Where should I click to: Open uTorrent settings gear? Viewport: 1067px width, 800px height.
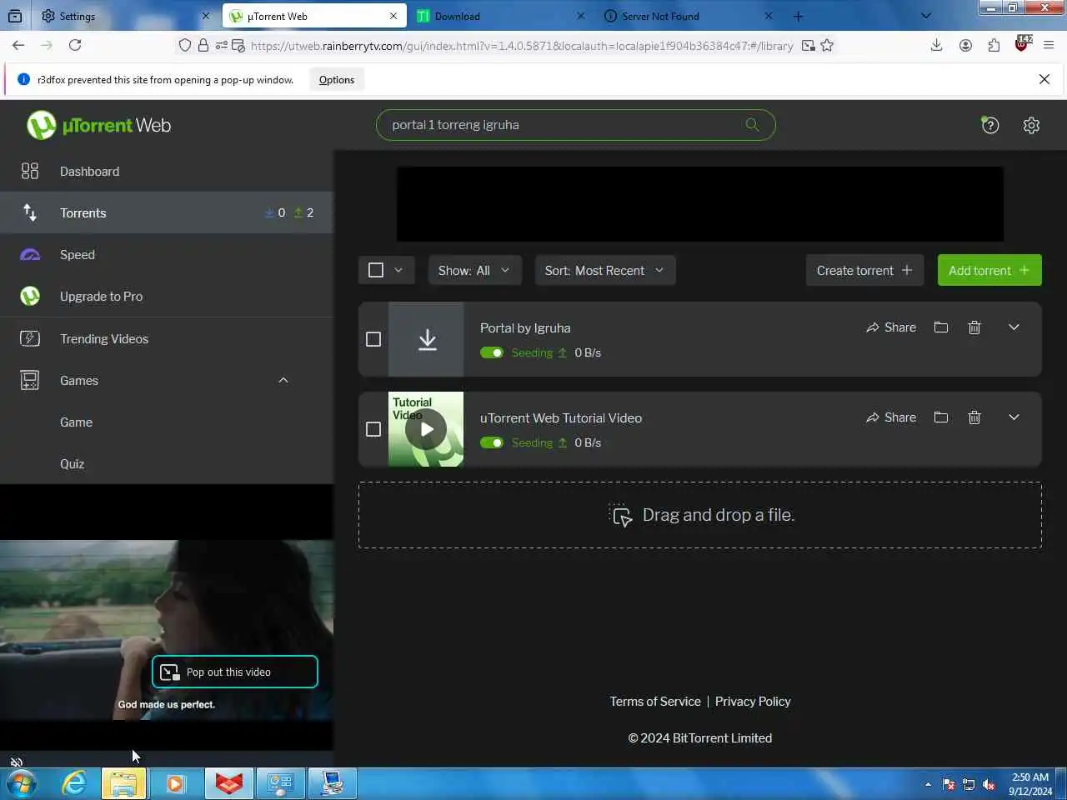(1031, 125)
